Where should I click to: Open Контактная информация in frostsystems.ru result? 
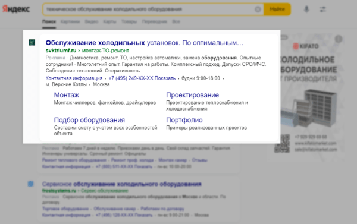(x=66, y=215)
